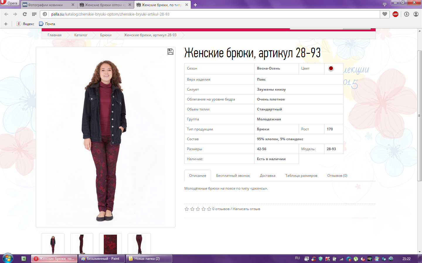Open the user account icon
Image resolution: width=422 pixels, height=263 pixels.
click(x=416, y=14)
